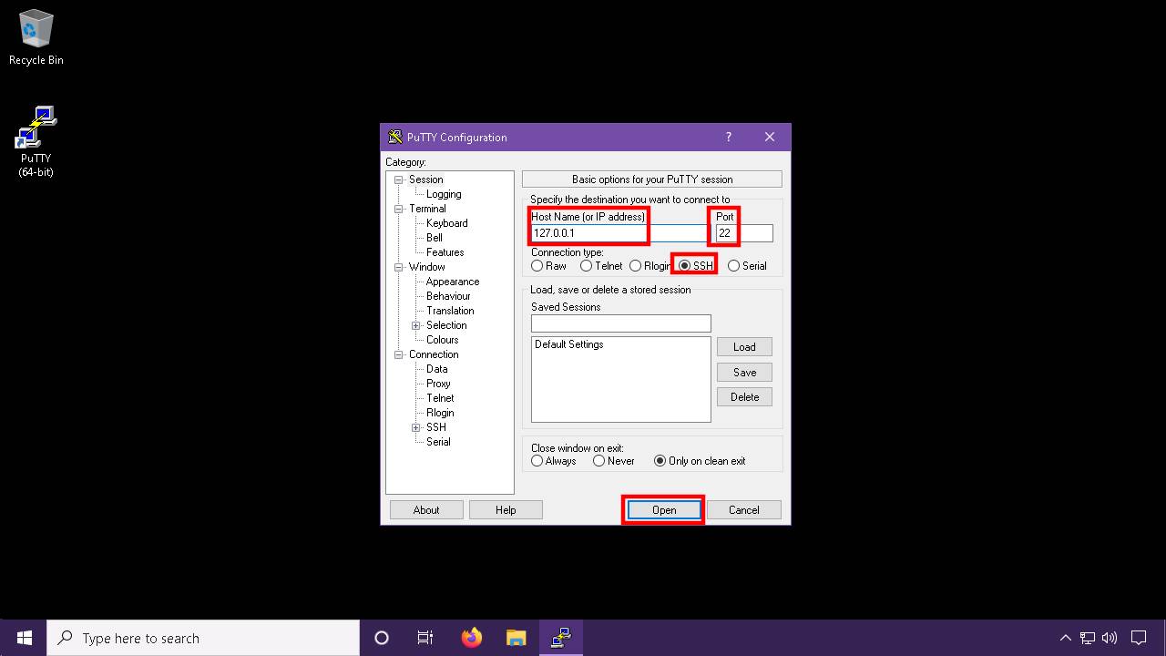Click the Port number field
The width and height of the screenshot is (1166, 656).
[744, 233]
